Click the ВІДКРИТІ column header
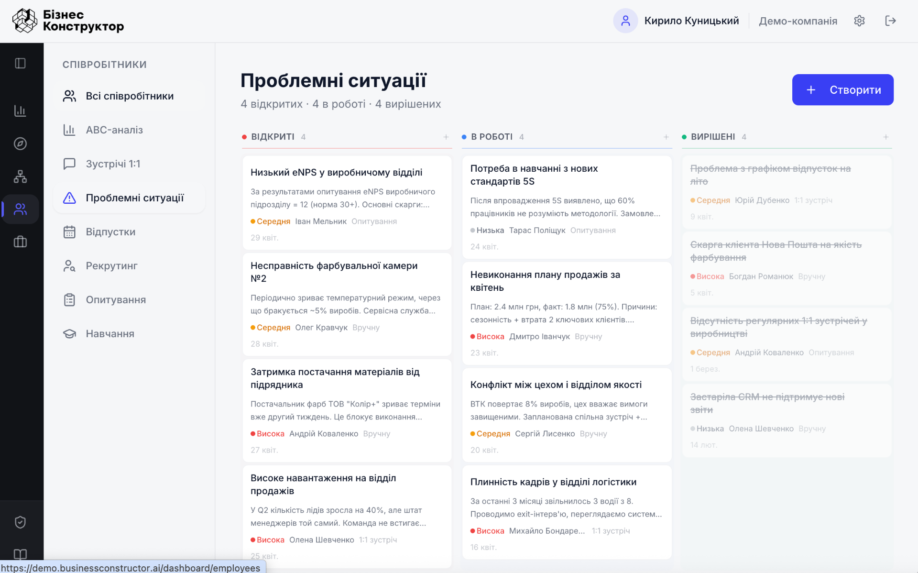The width and height of the screenshot is (918, 573). tap(273, 137)
